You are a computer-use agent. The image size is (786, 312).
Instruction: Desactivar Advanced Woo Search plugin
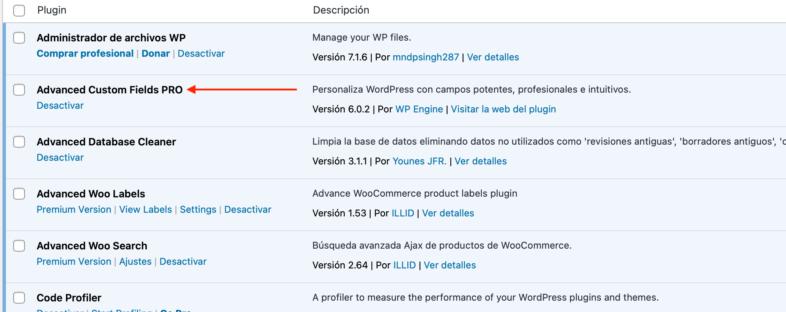click(183, 261)
